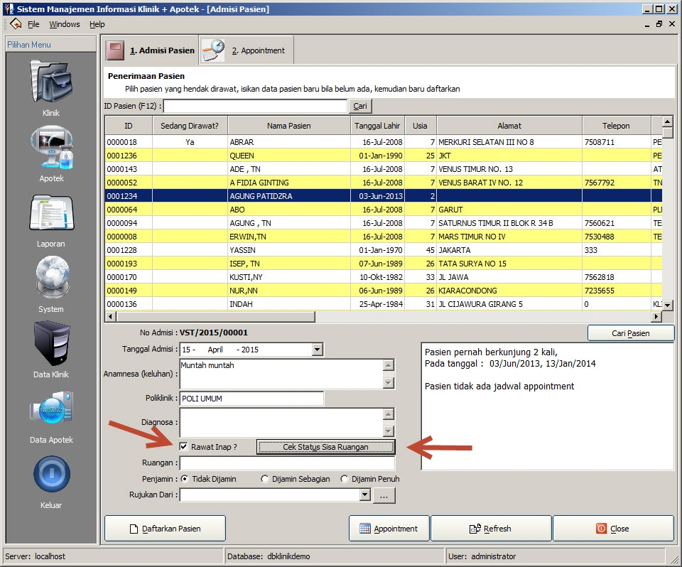Click the Telepon column header

[x=616, y=126]
